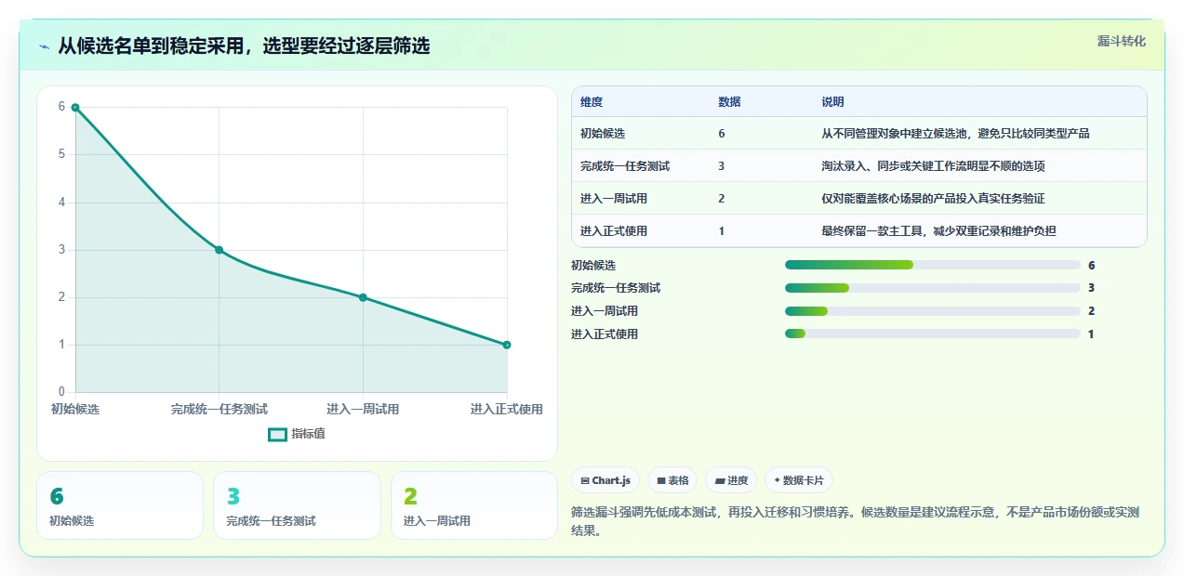Click the 漏斗转化 label in the header

click(x=1121, y=42)
